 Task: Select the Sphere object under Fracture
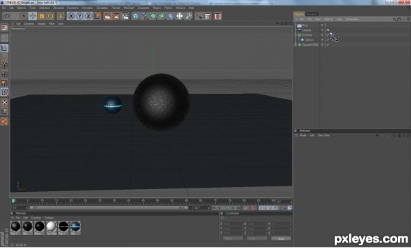tap(309, 40)
